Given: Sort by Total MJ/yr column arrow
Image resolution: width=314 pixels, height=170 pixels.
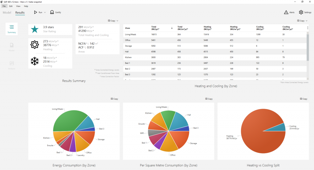Looking at the screenshot, I should [x=172, y=28].
